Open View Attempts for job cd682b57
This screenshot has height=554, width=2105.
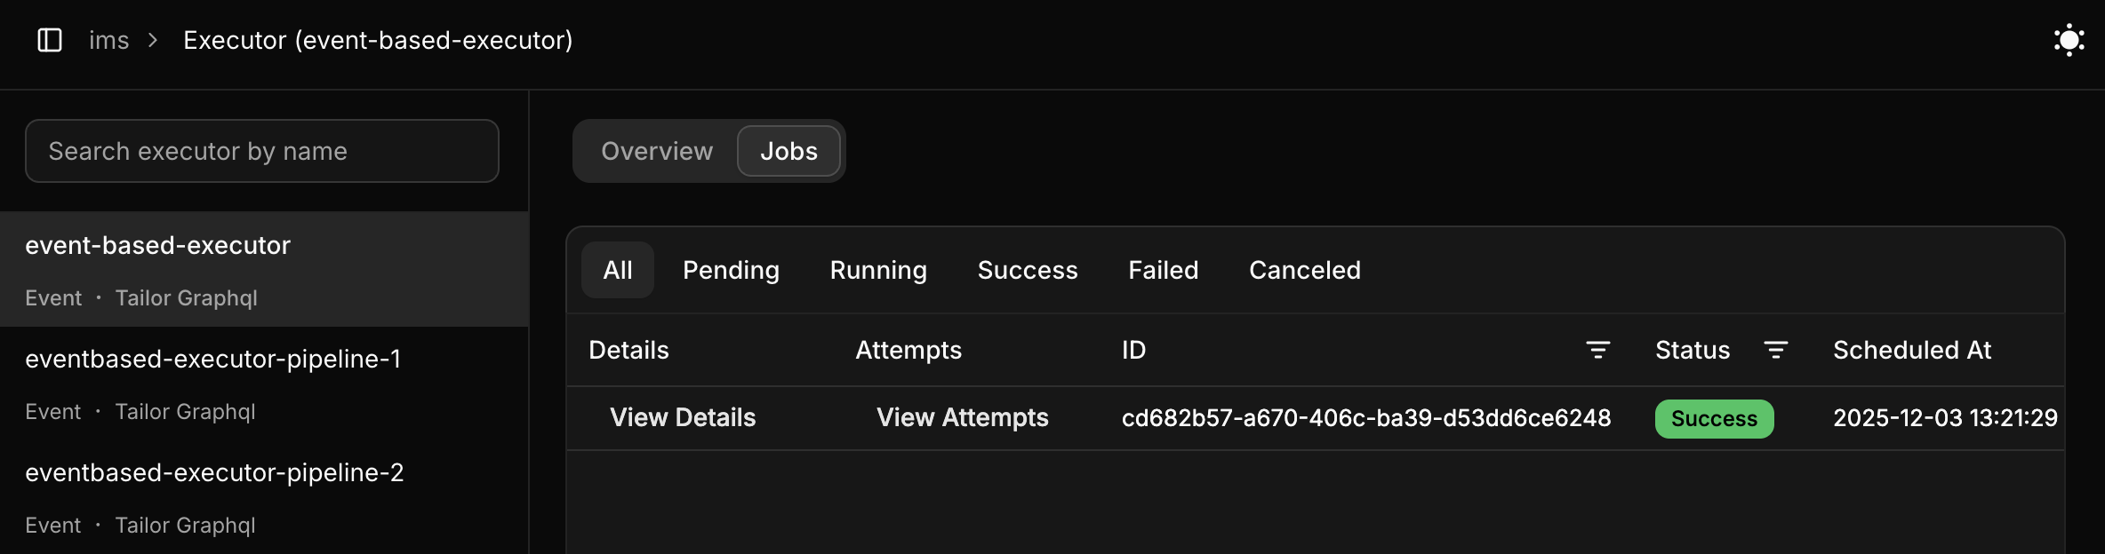pyautogui.click(x=962, y=417)
